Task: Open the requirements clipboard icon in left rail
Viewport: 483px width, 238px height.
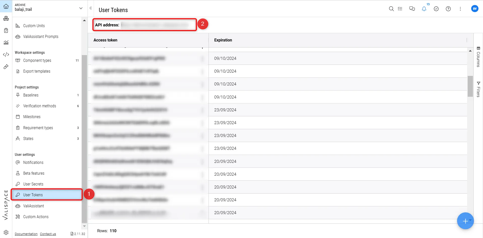Action: pos(6,30)
